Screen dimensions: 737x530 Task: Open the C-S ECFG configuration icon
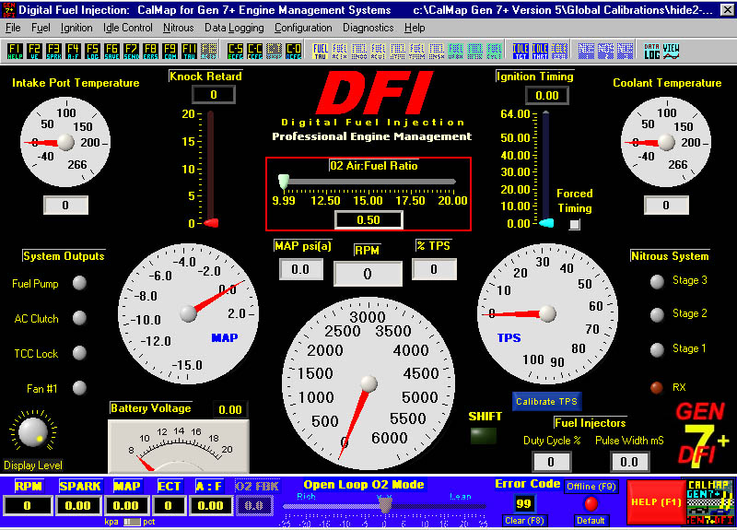coord(236,51)
